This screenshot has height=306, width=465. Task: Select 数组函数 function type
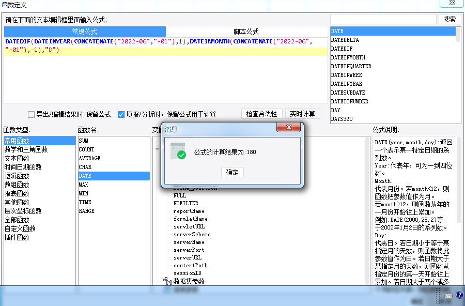coord(40,185)
